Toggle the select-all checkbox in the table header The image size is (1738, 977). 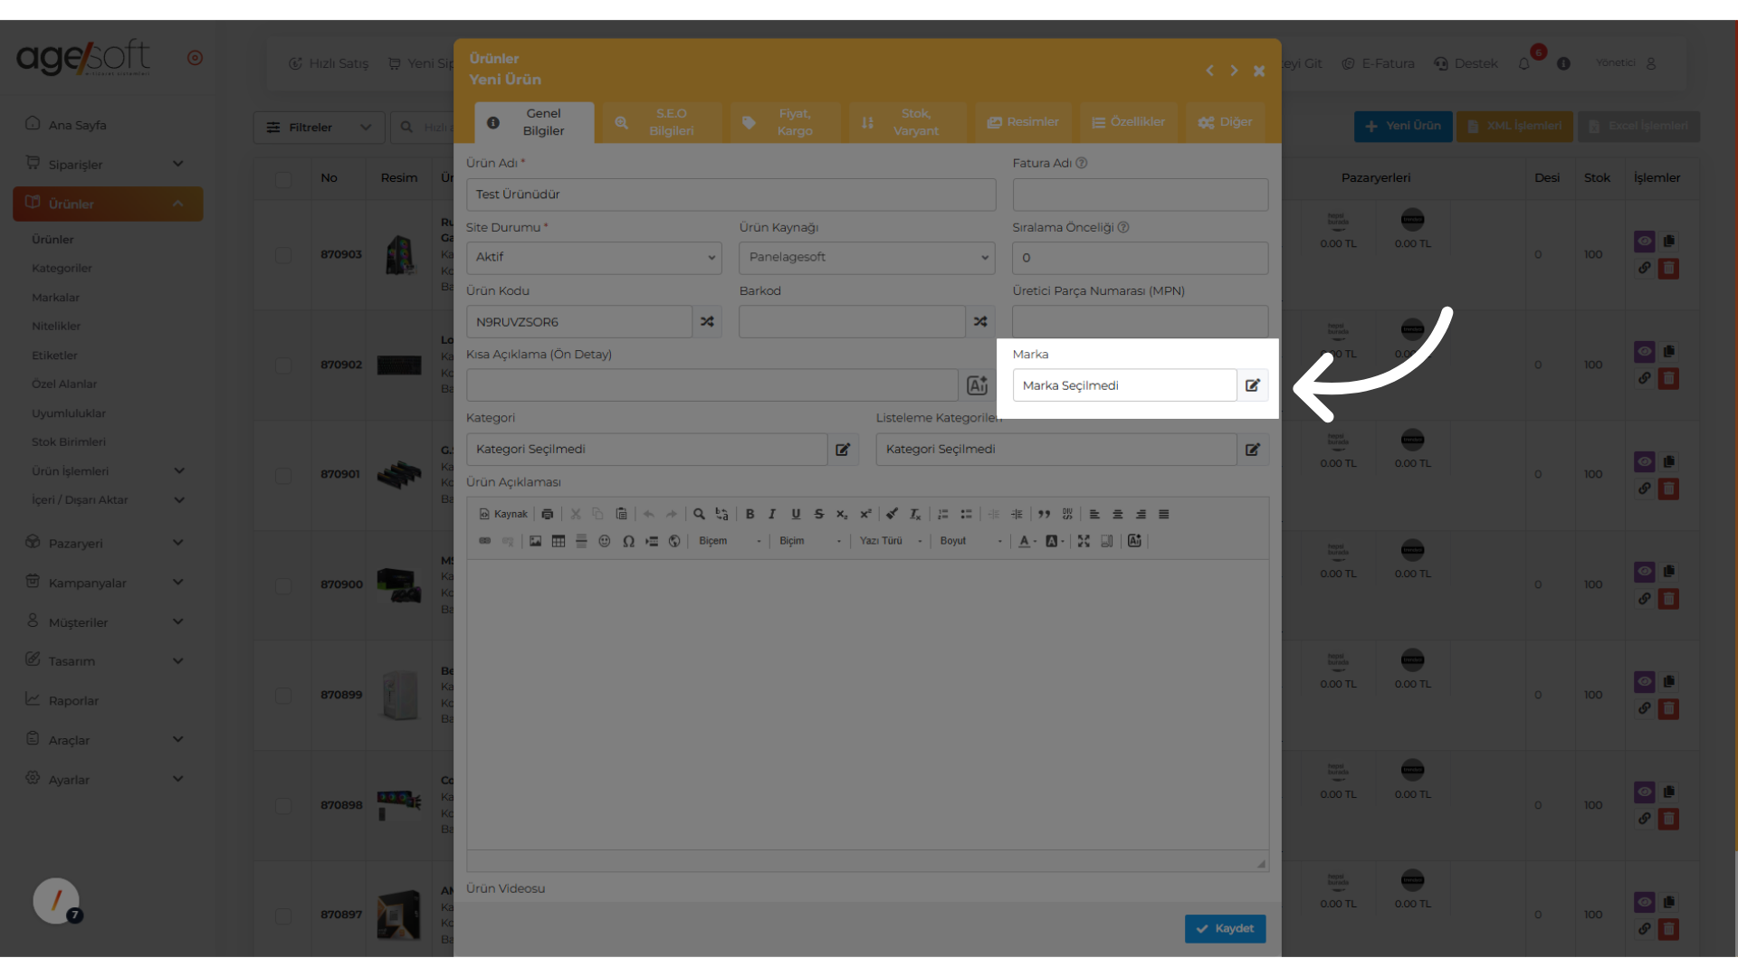click(x=283, y=178)
